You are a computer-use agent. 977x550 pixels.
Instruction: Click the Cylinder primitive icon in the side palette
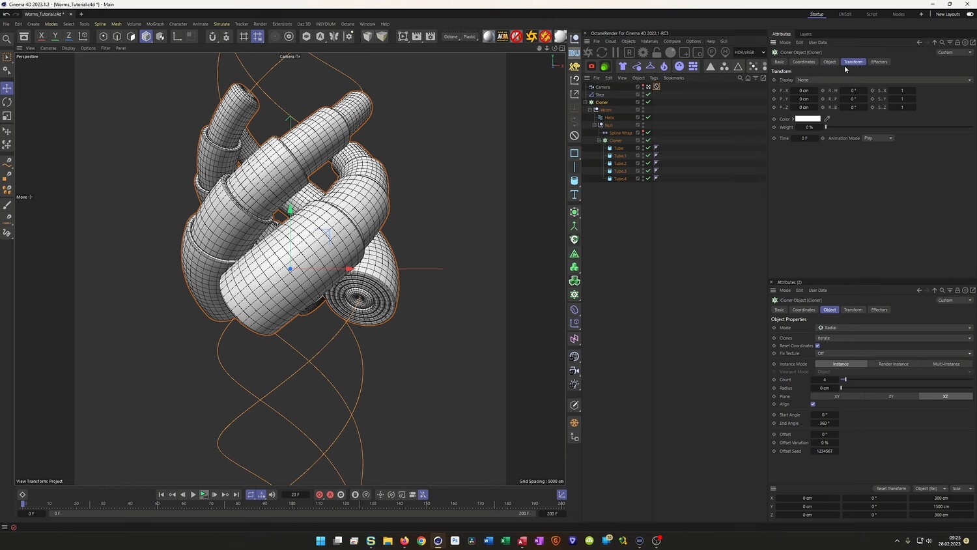(x=574, y=181)
